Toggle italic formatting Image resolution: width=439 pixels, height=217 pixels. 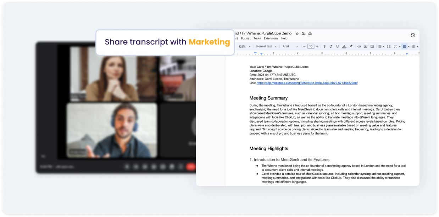(331, 46)
